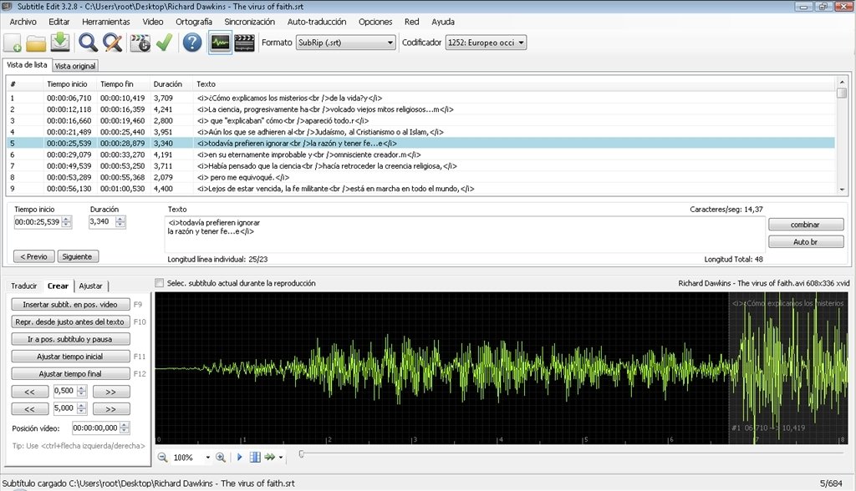Play the waveform selection

click(x=239, y=457)
